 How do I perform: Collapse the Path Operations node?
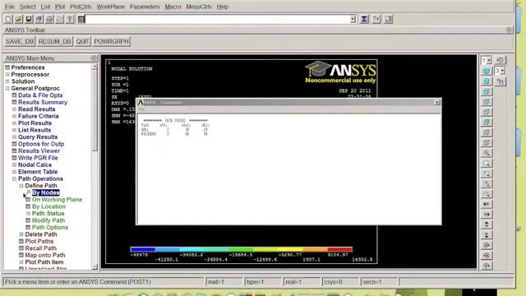(x=15, y=179)
